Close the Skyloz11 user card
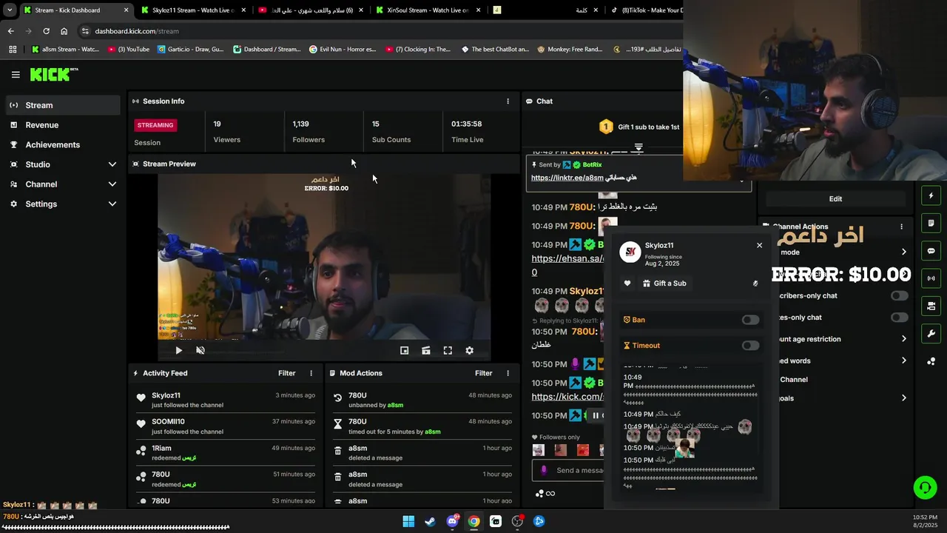Viewport: 947px width, 533px height. click(759, 246)
